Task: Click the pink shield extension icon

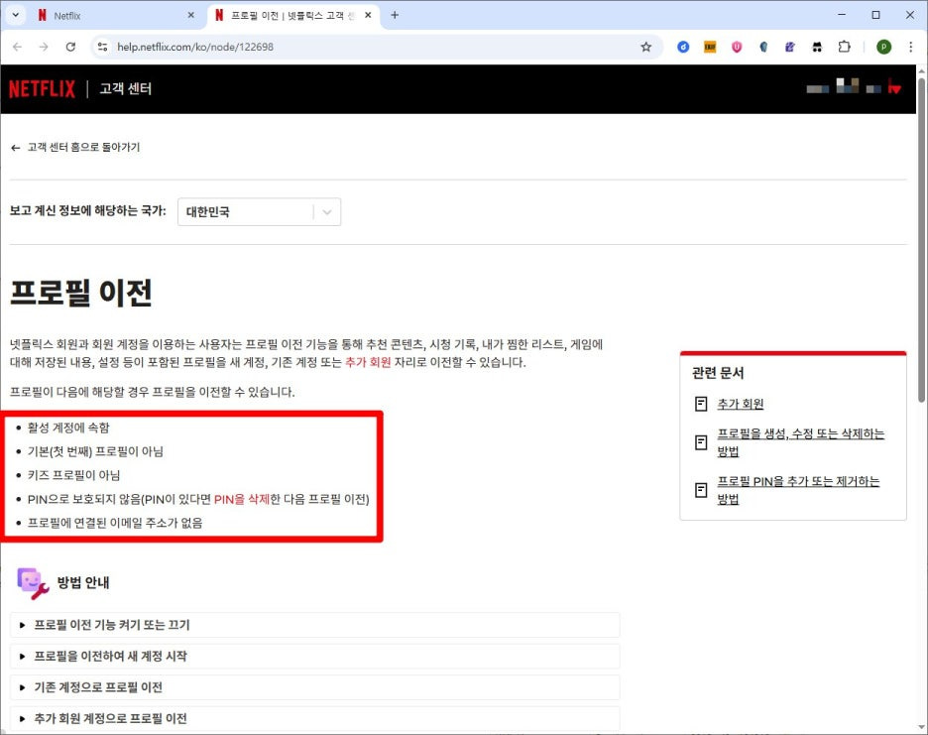Action: pyautogui.click(x=737, y=47)
